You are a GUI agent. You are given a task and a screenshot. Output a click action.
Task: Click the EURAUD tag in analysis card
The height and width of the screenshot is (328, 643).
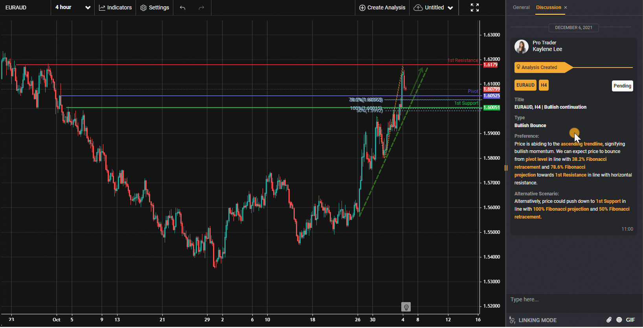pos(525,85)
